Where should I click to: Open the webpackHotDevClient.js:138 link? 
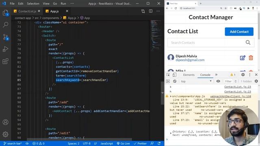click(230, 97)
